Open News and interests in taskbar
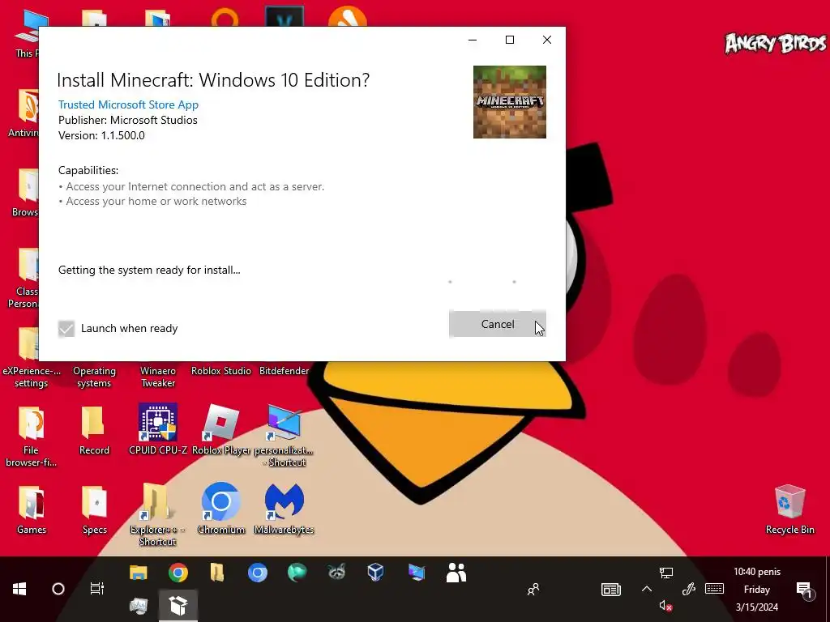 (611, 590)
